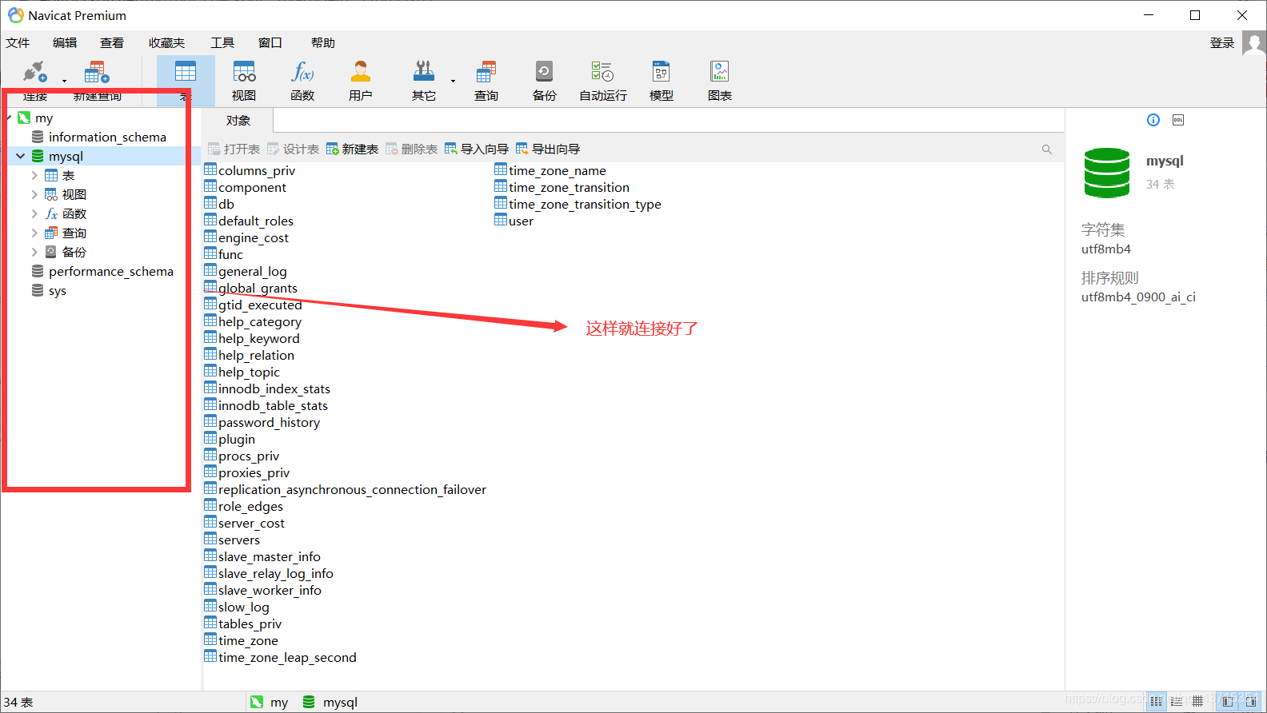This screenshot has height=713, width=1267.
Task: Show the general info icon in right pane
Action: 1153,120
